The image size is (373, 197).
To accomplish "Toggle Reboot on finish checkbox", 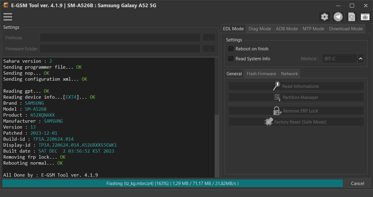I will 231,49.
